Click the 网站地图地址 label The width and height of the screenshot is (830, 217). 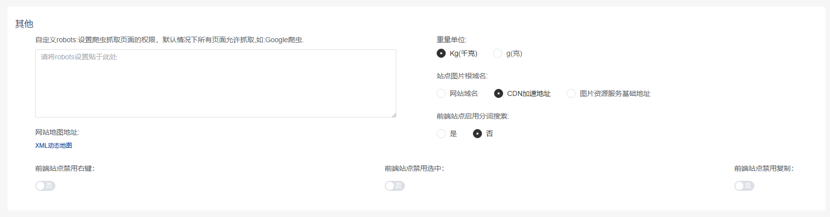tap(57, 133)
